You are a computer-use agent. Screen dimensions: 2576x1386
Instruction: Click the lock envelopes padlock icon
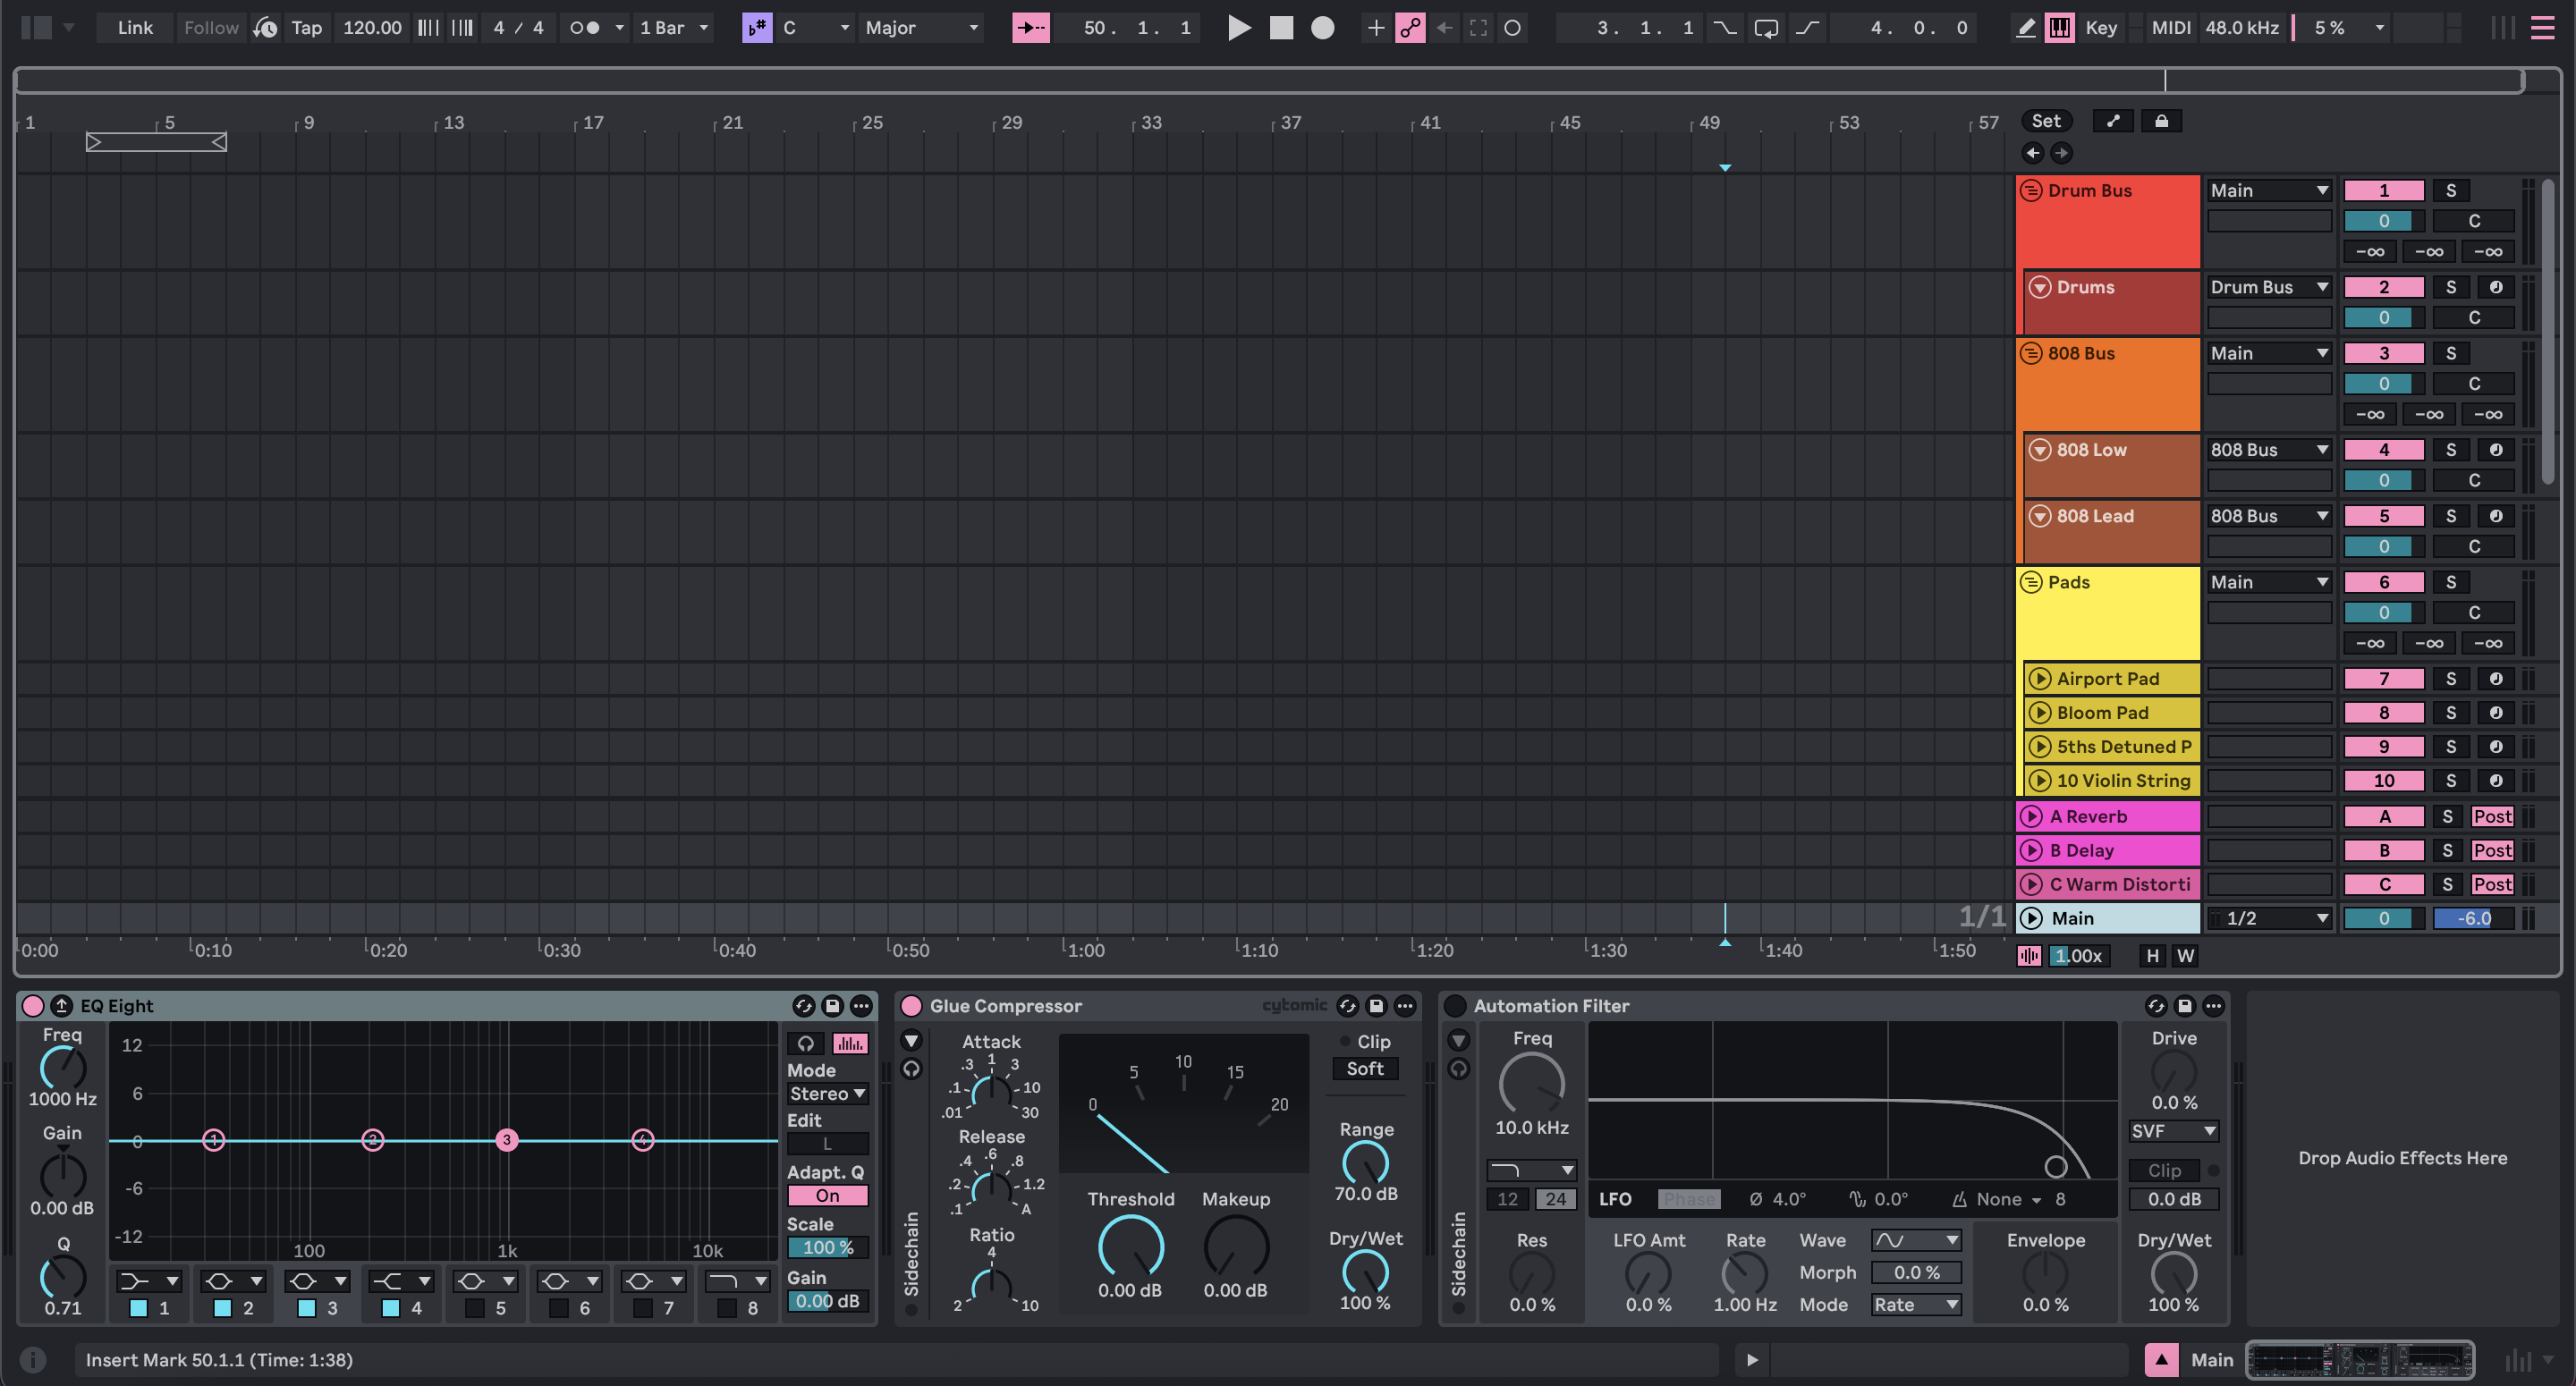(2162, 120)
